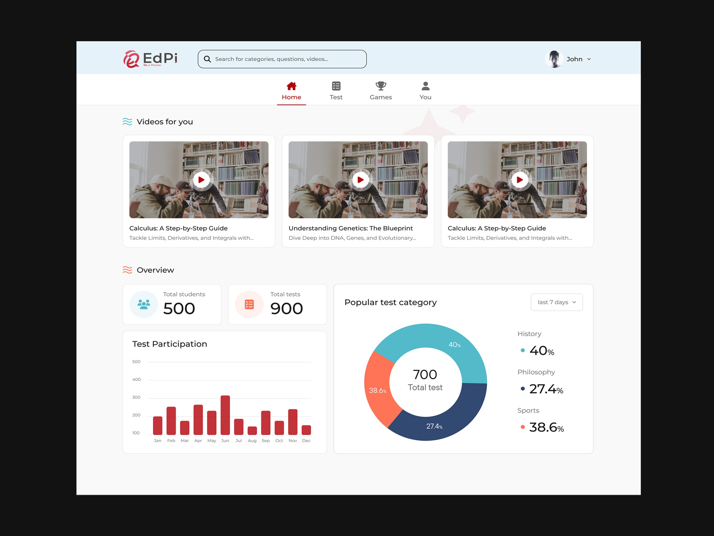714x536 pixels.
Task: Click the Videos for you heading
Action: point(165,122)
